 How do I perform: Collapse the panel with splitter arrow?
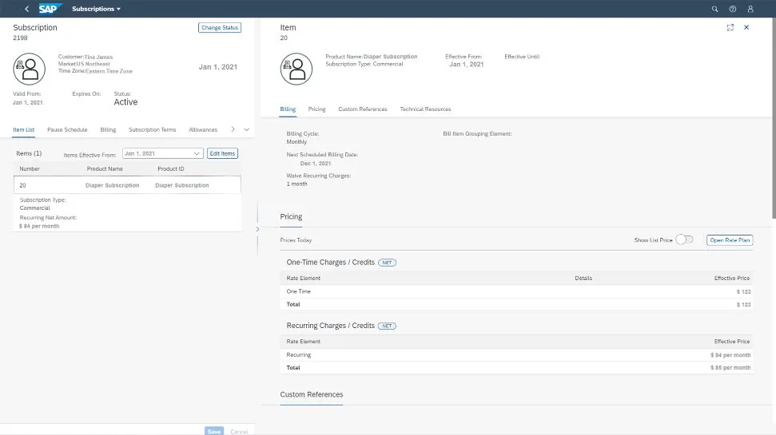257,229
